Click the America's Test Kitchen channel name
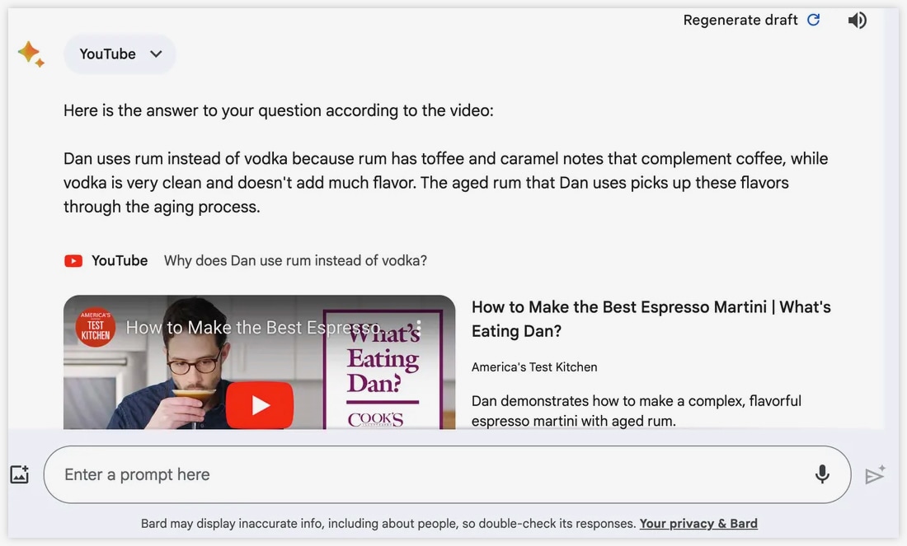Viewport: 907px width, 546px height. click(534, 367)
